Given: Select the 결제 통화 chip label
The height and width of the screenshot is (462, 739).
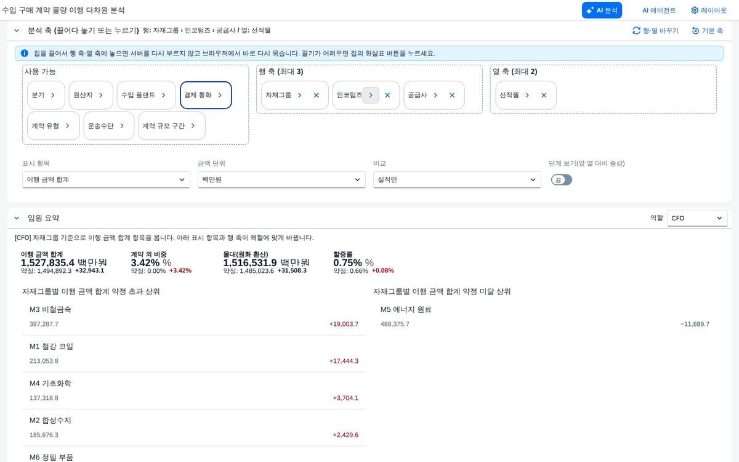Looking at the screenshot, I should tap(198, 95).
